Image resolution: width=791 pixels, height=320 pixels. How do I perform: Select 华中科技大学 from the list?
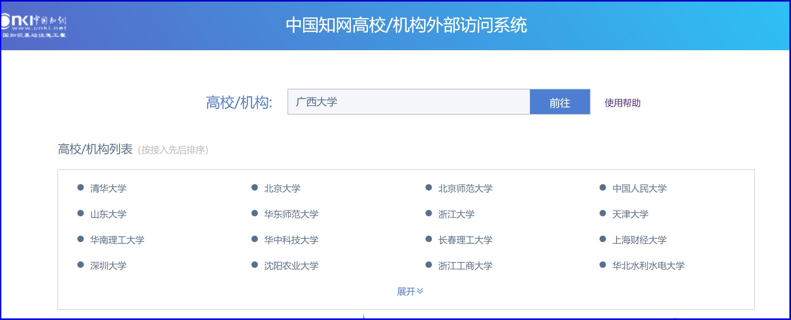[291, 240]
